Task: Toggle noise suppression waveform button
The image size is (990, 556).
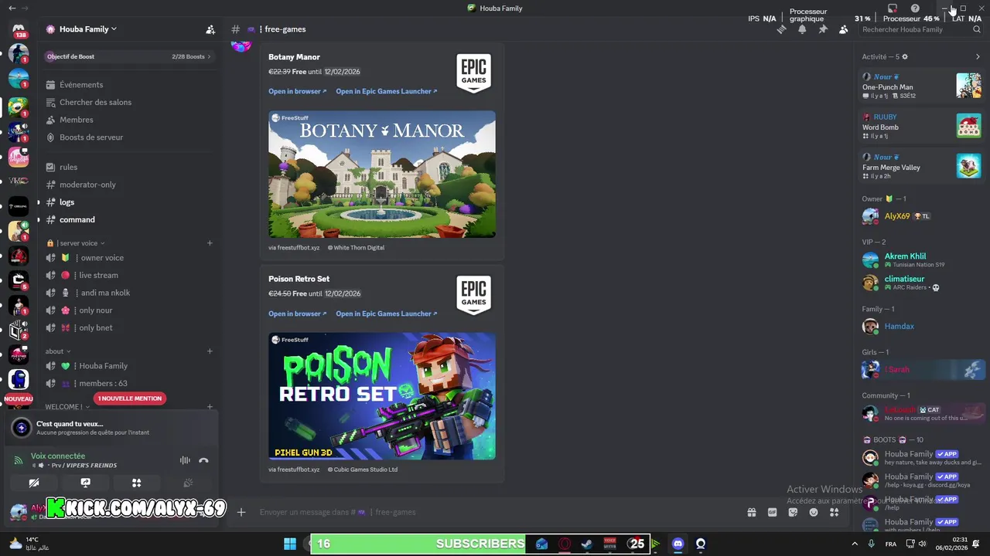Action: click(185, 460)
